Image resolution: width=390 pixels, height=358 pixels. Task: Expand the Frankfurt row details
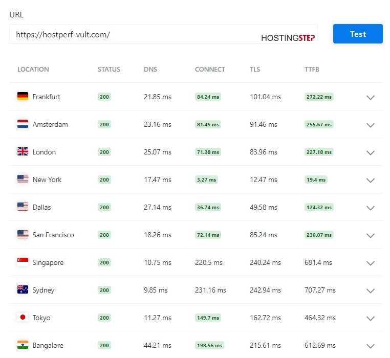(371, 98)
